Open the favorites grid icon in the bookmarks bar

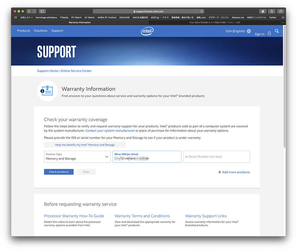click(x=15, y=18)
